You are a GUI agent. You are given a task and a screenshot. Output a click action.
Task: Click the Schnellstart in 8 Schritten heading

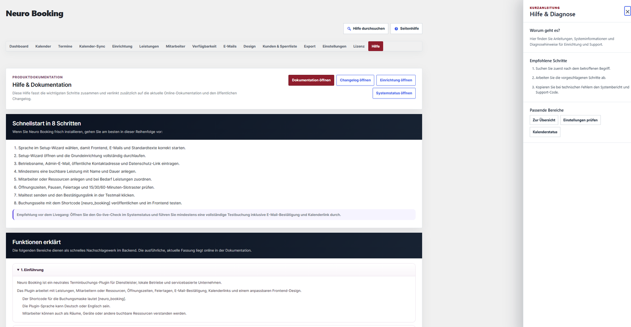(x=47, y=123)
